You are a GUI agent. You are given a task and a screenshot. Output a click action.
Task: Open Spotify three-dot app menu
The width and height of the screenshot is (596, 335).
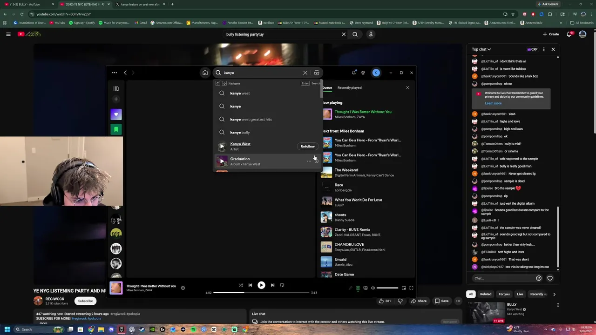(x=114, y=73)
